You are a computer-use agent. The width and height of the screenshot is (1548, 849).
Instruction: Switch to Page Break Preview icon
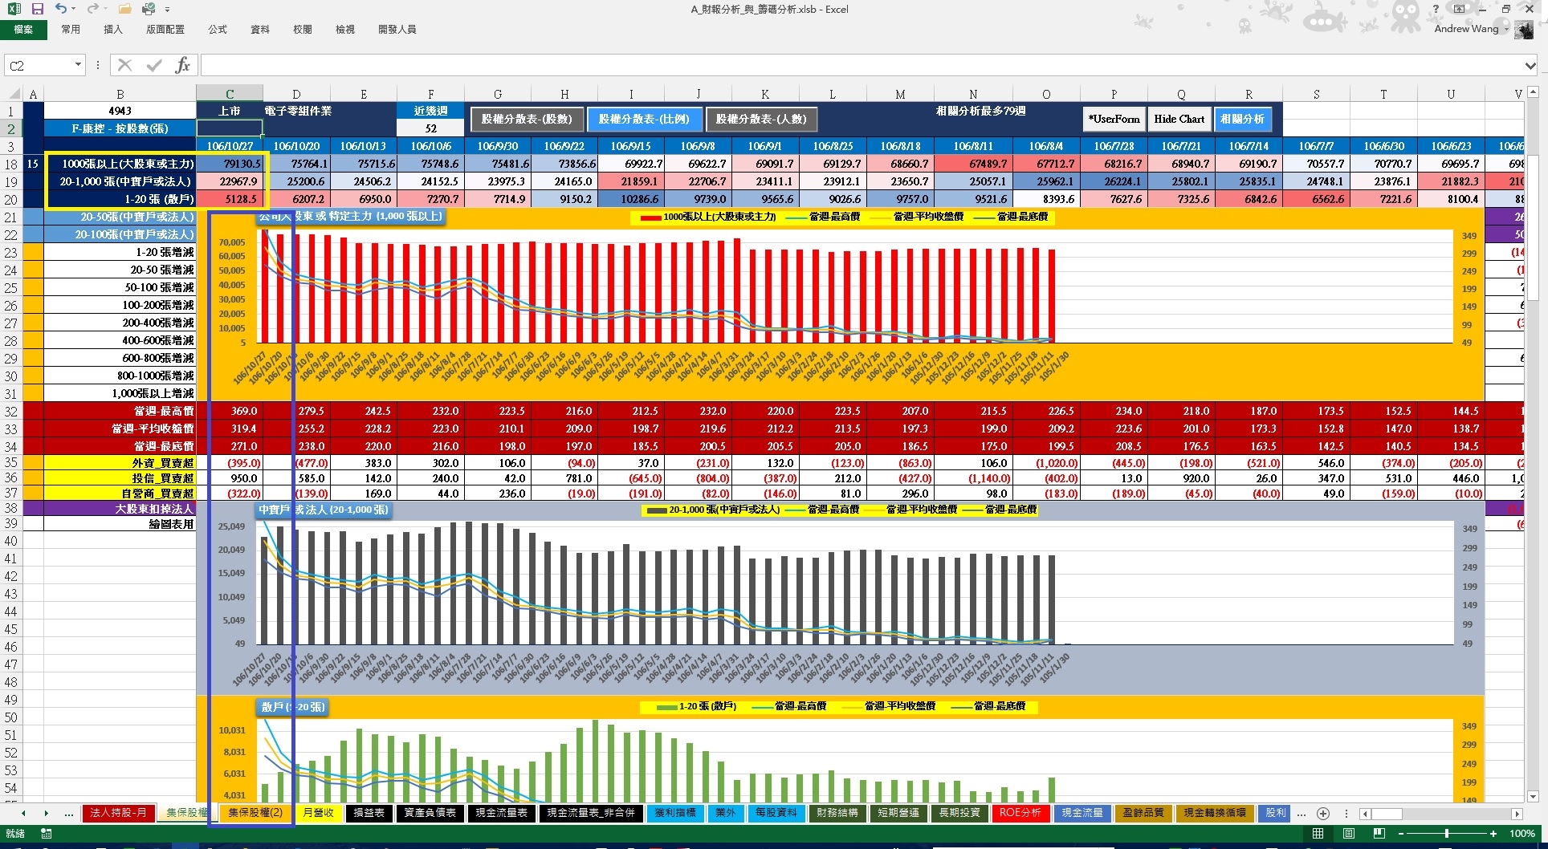(1379, 834)
